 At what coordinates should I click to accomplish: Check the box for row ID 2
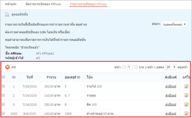click(3, 95)
